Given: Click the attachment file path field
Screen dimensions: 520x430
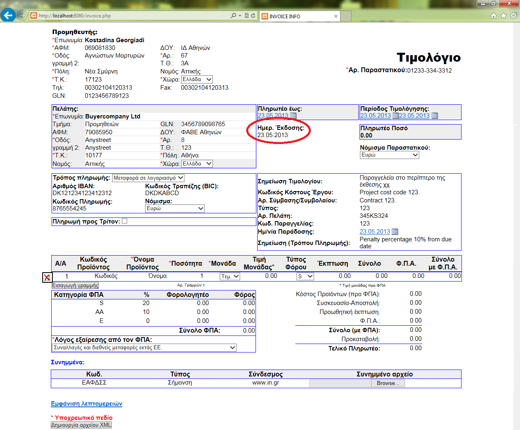Looking at the screenshot, I should (x=340, y=383).
